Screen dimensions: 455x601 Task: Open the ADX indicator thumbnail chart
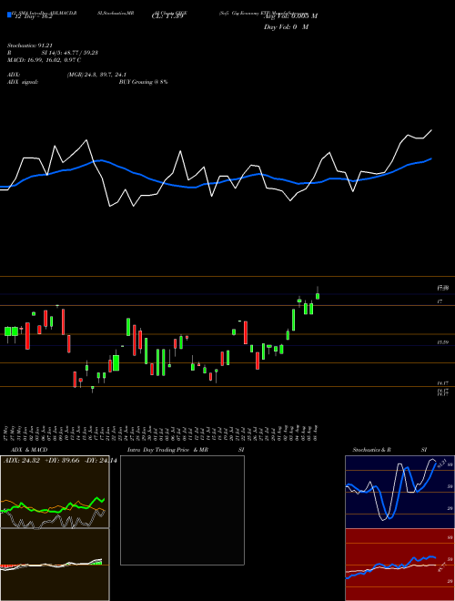click(55, 492)
